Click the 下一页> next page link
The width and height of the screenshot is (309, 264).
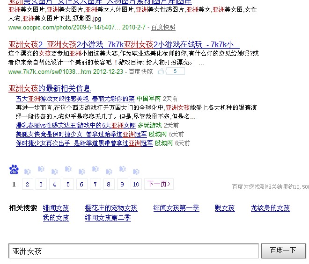click(159, 184)
